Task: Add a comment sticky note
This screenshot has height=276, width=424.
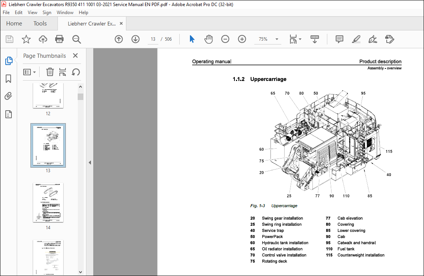Action: [340, 39]
